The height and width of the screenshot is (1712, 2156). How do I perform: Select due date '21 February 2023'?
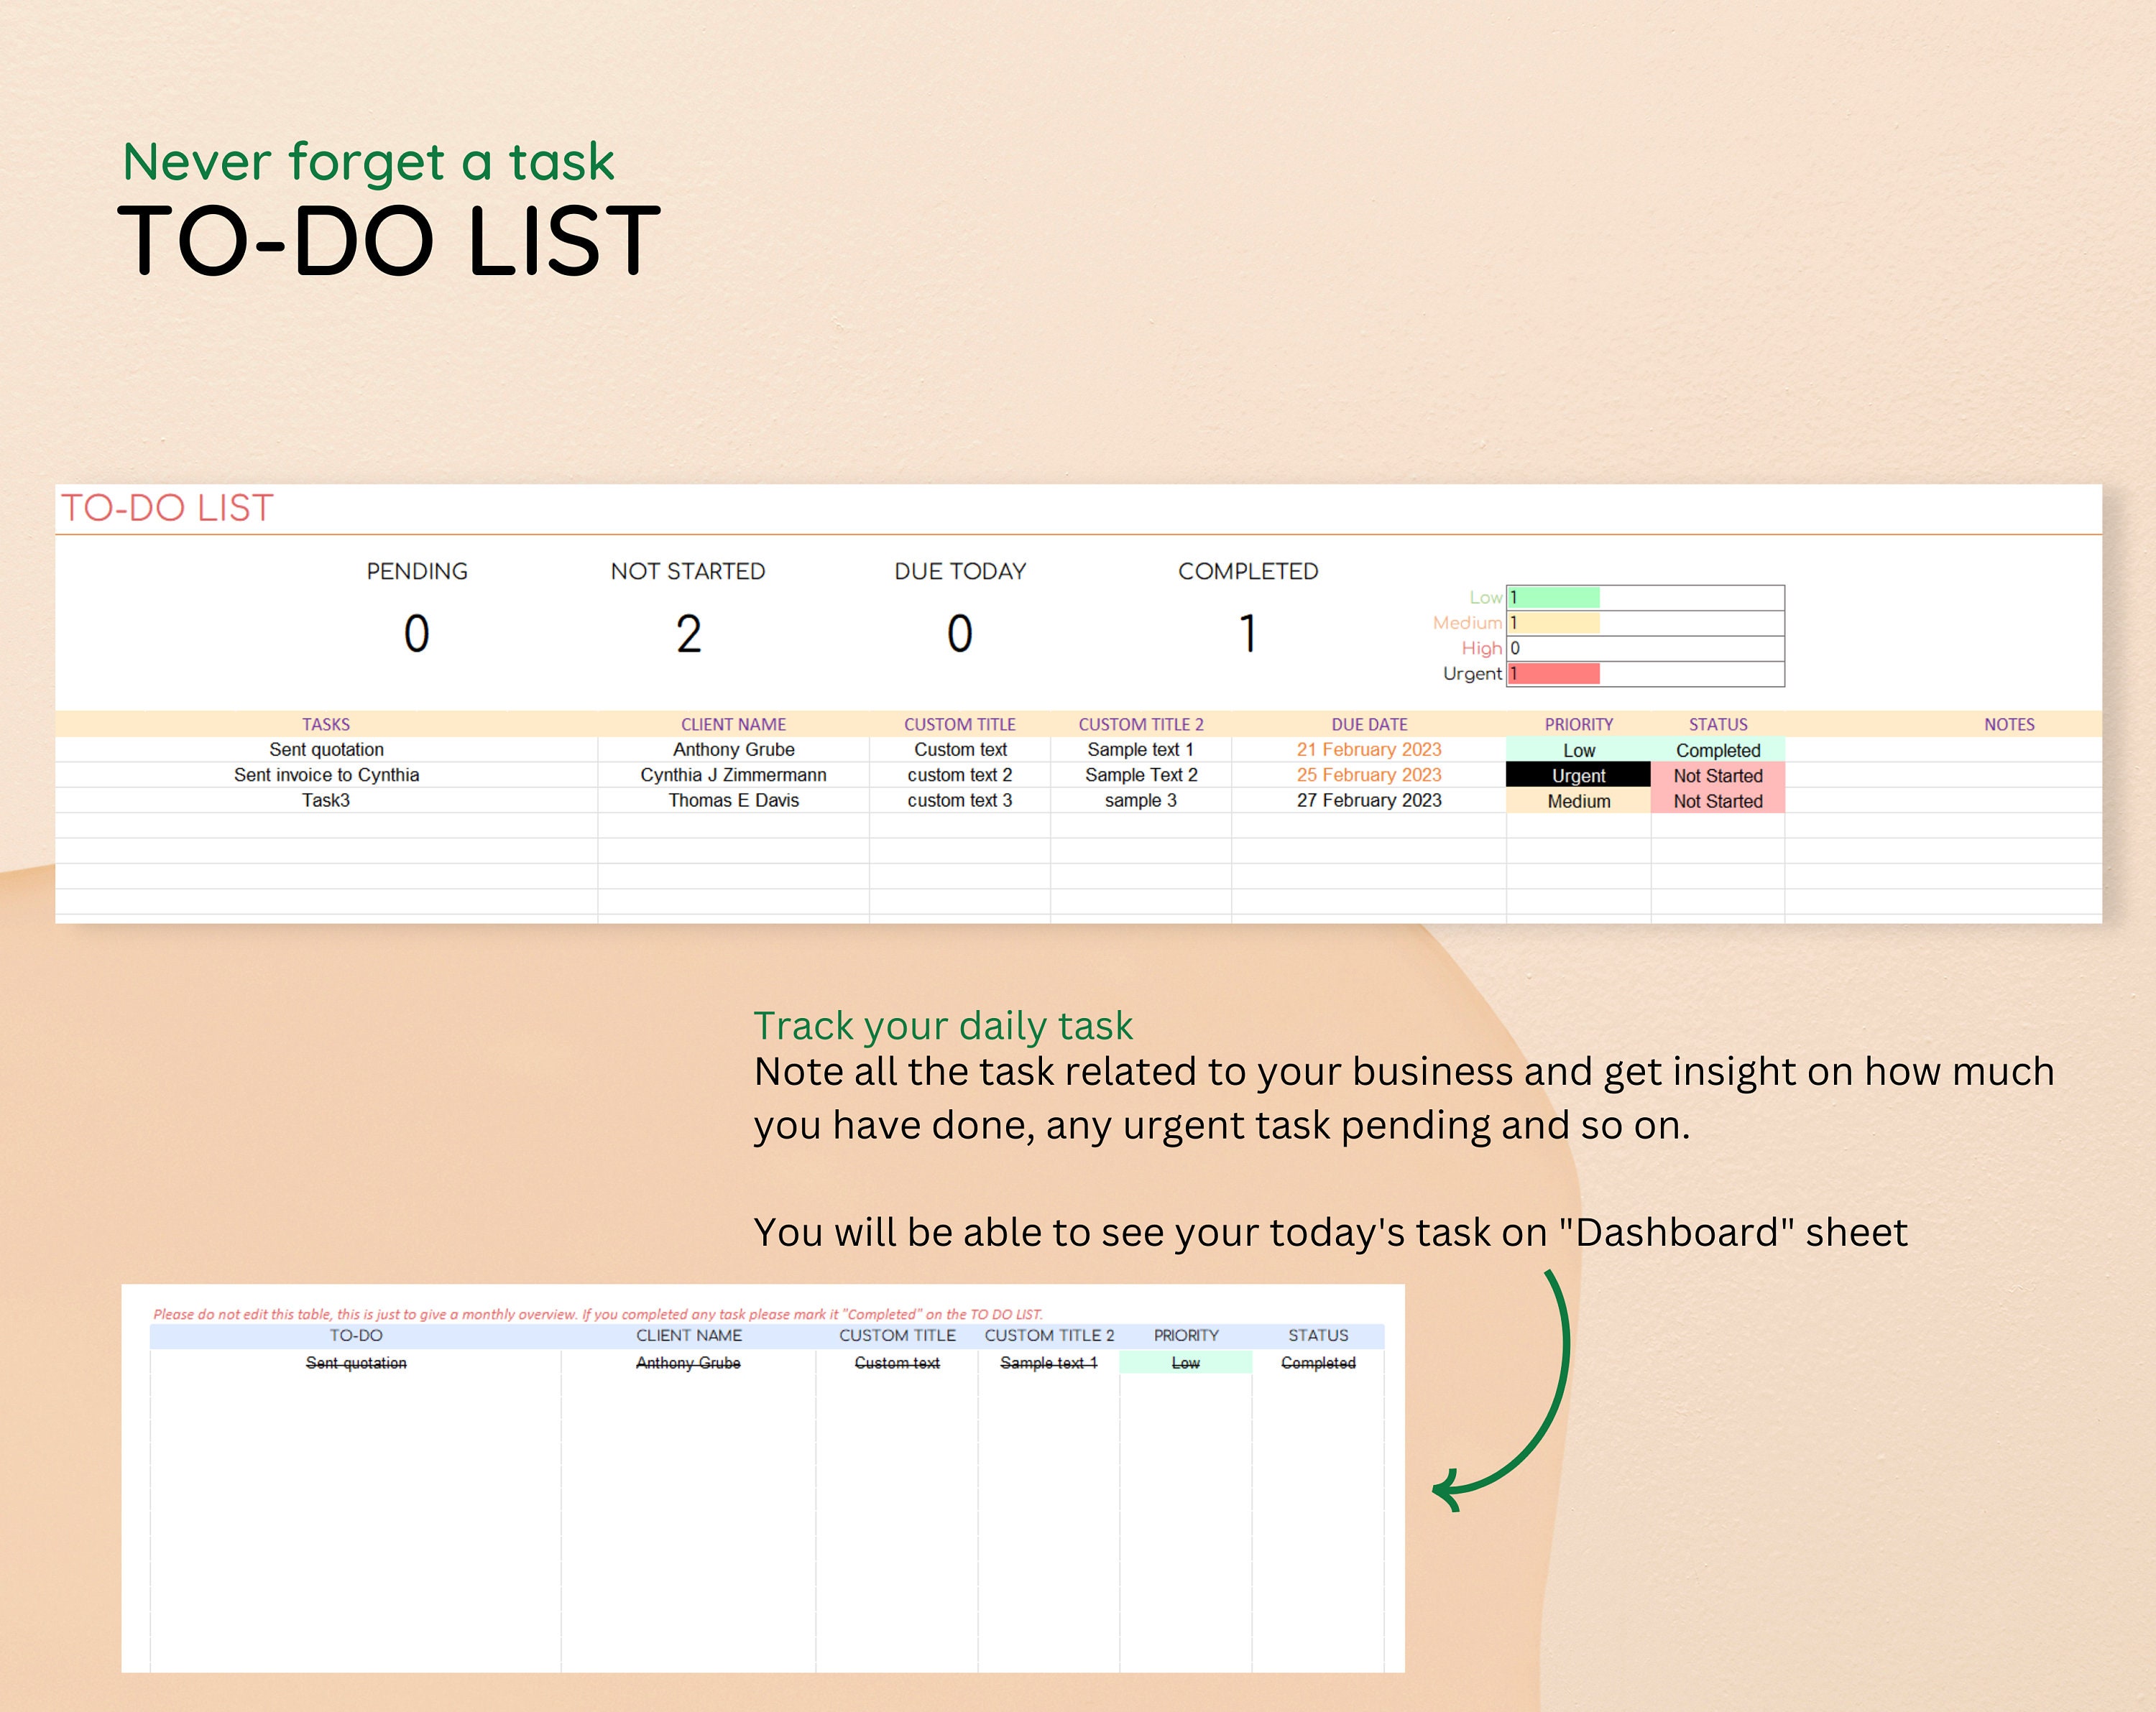click(x=1369, y=749)
